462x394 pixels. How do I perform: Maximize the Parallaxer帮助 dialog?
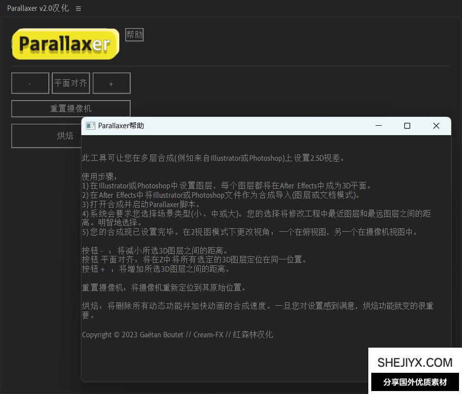[x=407, y=126]
